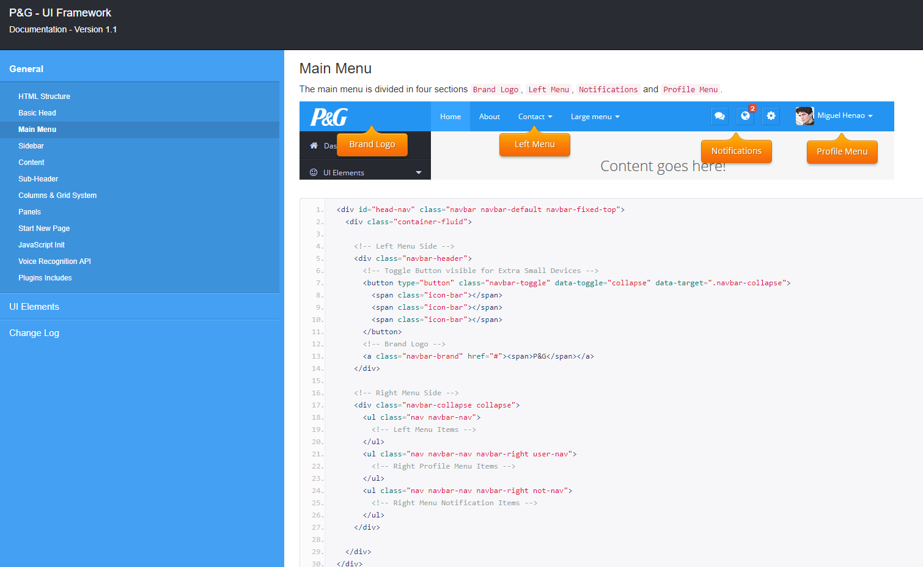This screenshot has height=567, width=923.
Task: Click the About menu item
Action: [489, 116]
